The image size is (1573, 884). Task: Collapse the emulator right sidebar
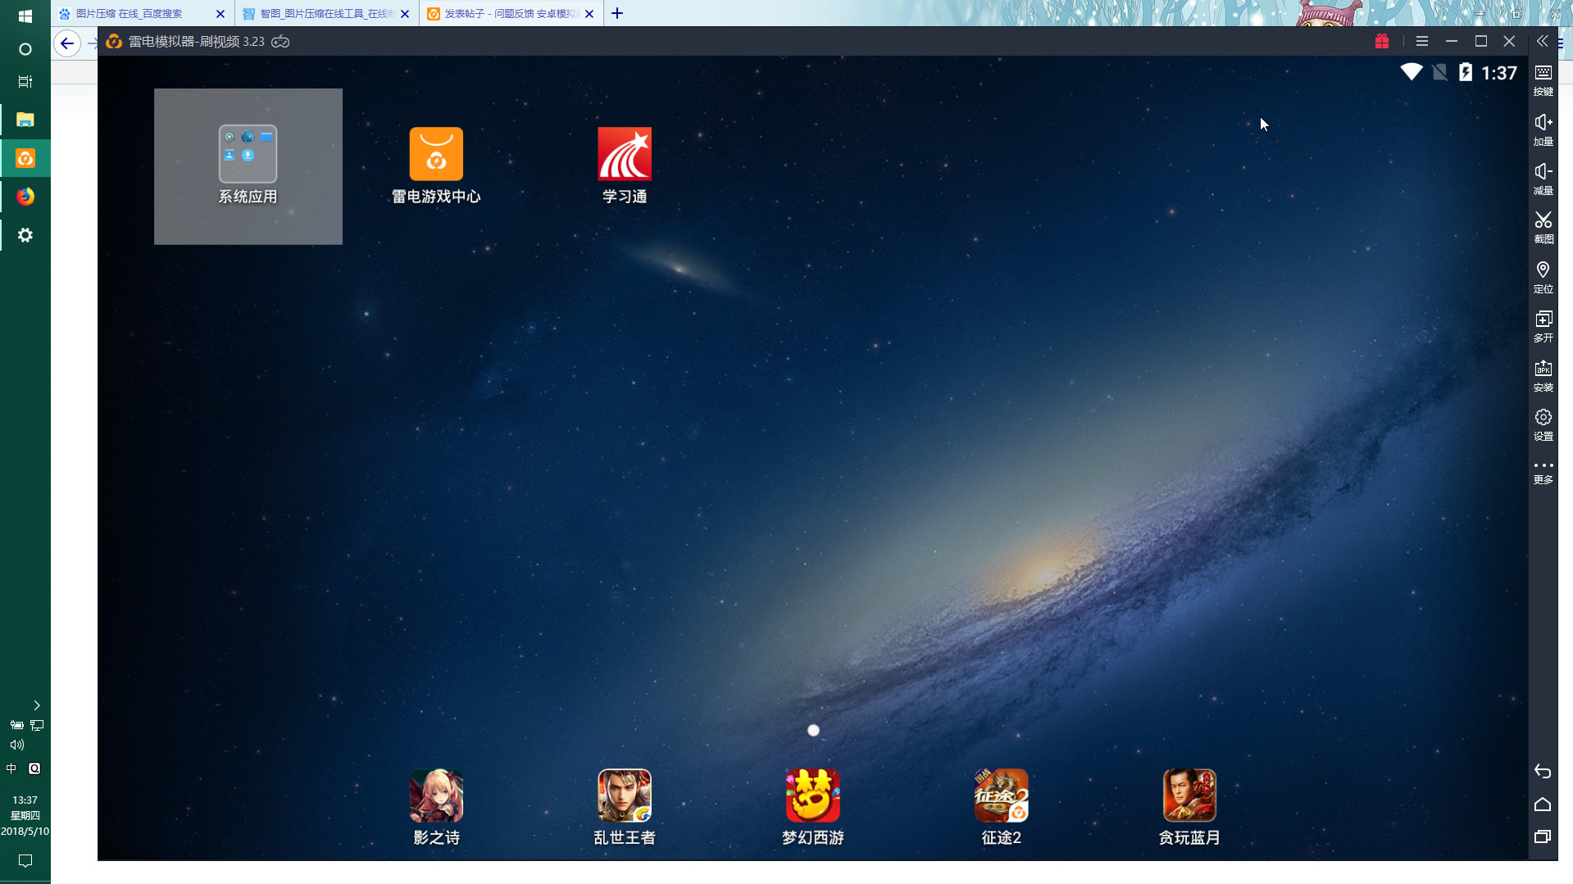pos(1542,41)
